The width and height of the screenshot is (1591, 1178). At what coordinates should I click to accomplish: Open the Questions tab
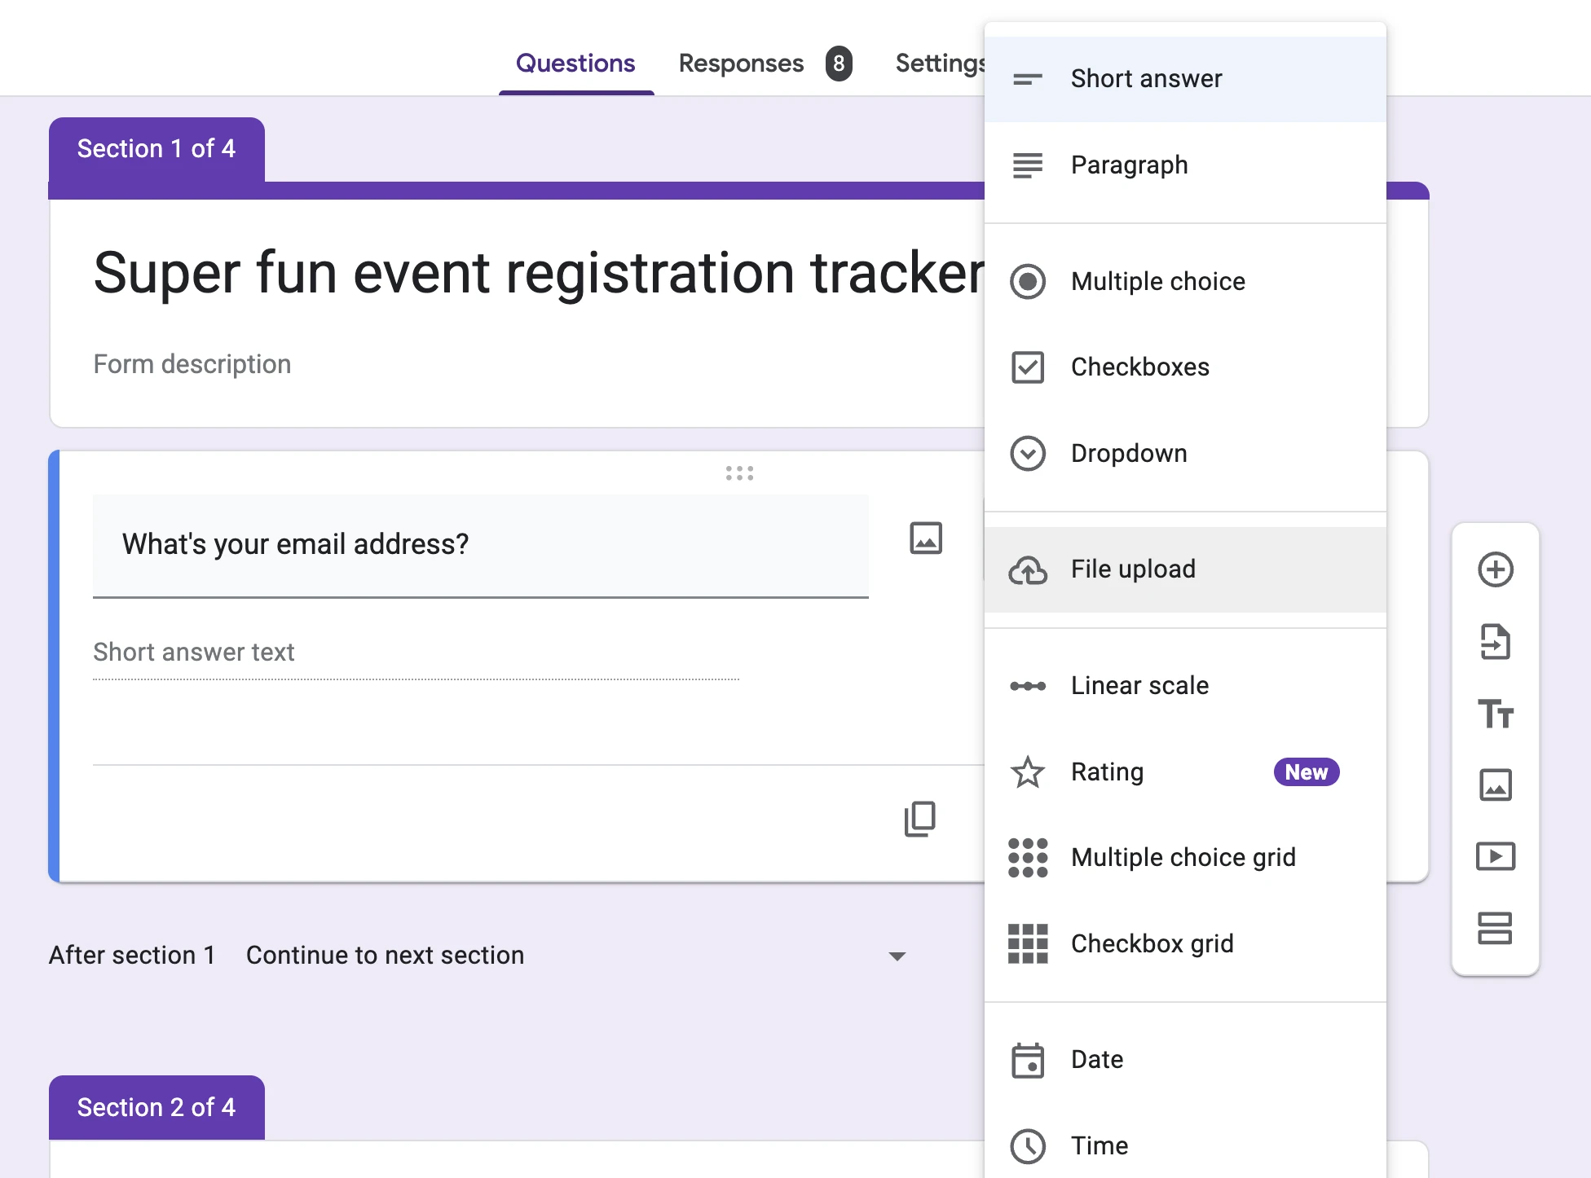click(x=575, y=64)
